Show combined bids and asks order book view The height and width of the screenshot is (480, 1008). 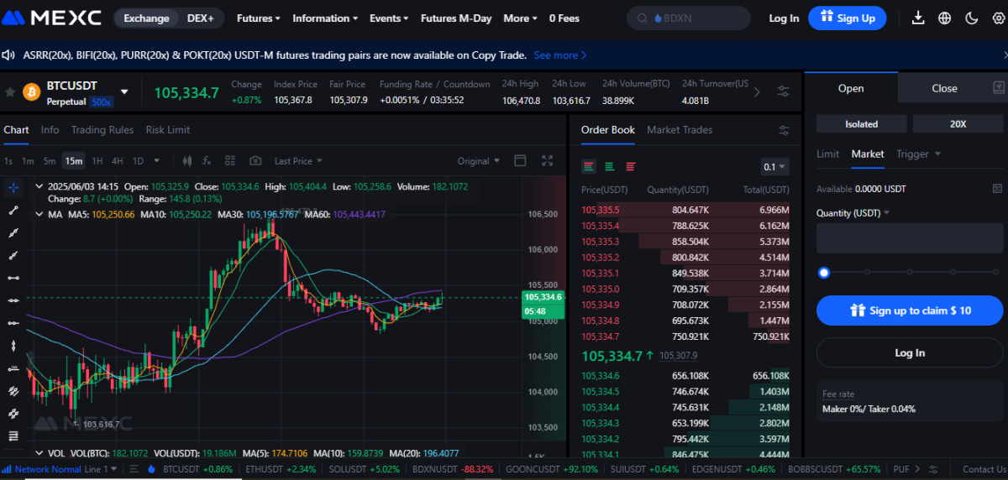coord(589,166)
